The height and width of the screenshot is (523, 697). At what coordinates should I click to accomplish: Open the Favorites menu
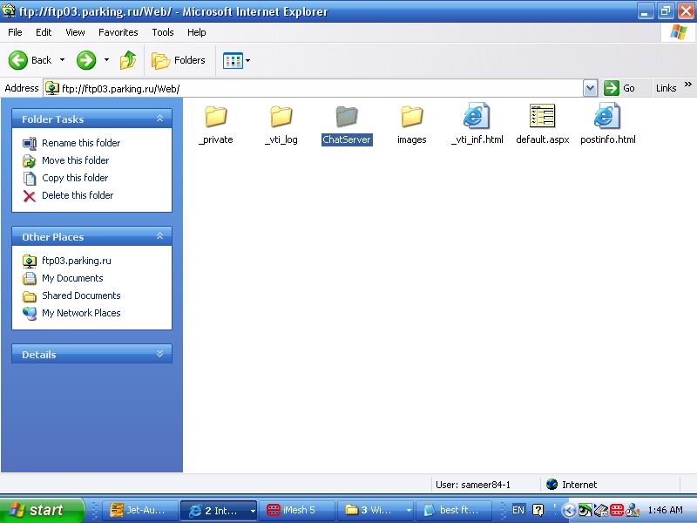tap(118, 32)
